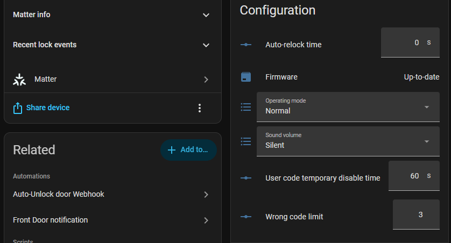Viewport: 451px width, 243px height.
Task: Open the Firmware Up-to-date status
Action: [421, 77]
